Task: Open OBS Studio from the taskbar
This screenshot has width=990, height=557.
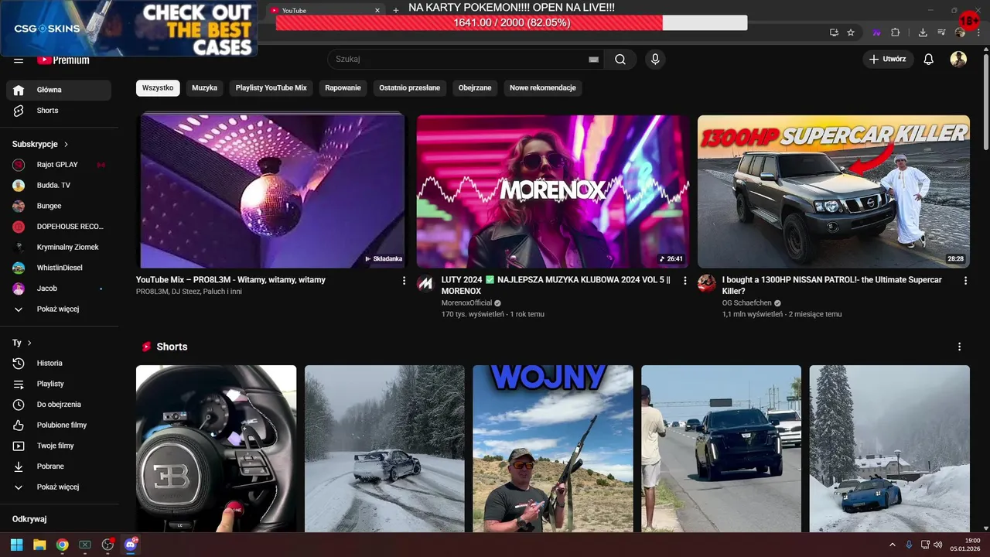Action: tap(108, 545)
